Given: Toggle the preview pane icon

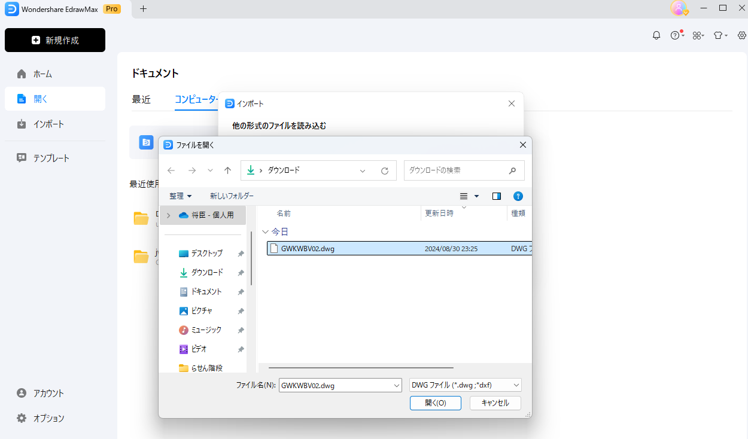Looking at the screenshot, I should click(497, 196).
